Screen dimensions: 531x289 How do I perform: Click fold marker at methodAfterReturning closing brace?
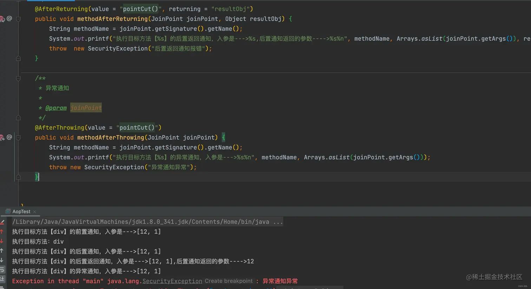(x=18, y=59)
